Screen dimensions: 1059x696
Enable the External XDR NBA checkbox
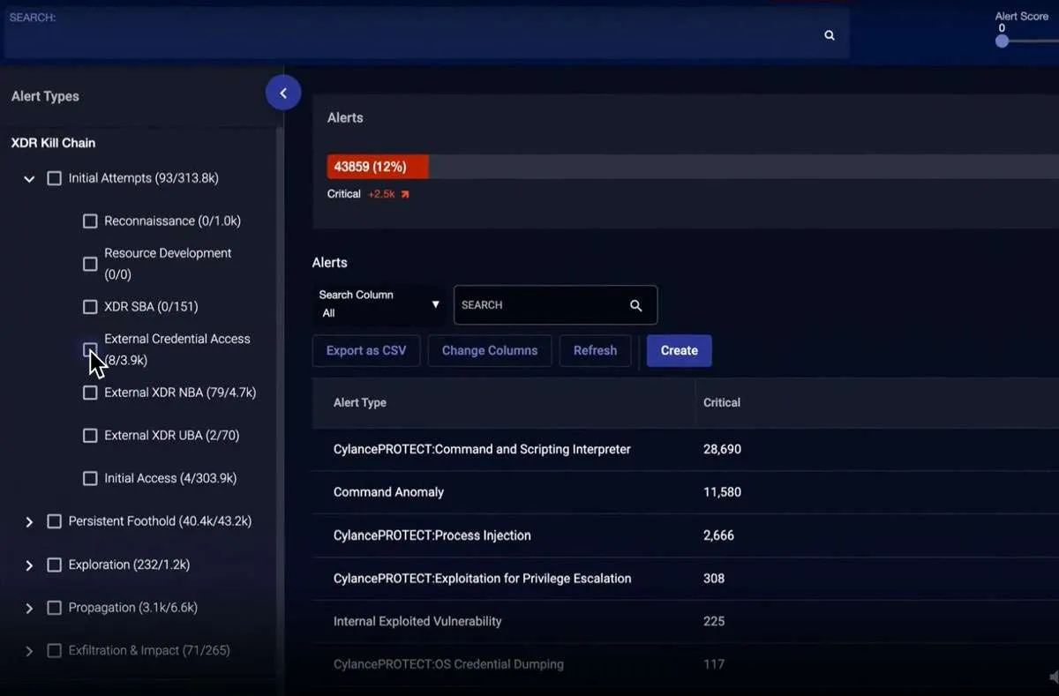[x=90, y=393]
